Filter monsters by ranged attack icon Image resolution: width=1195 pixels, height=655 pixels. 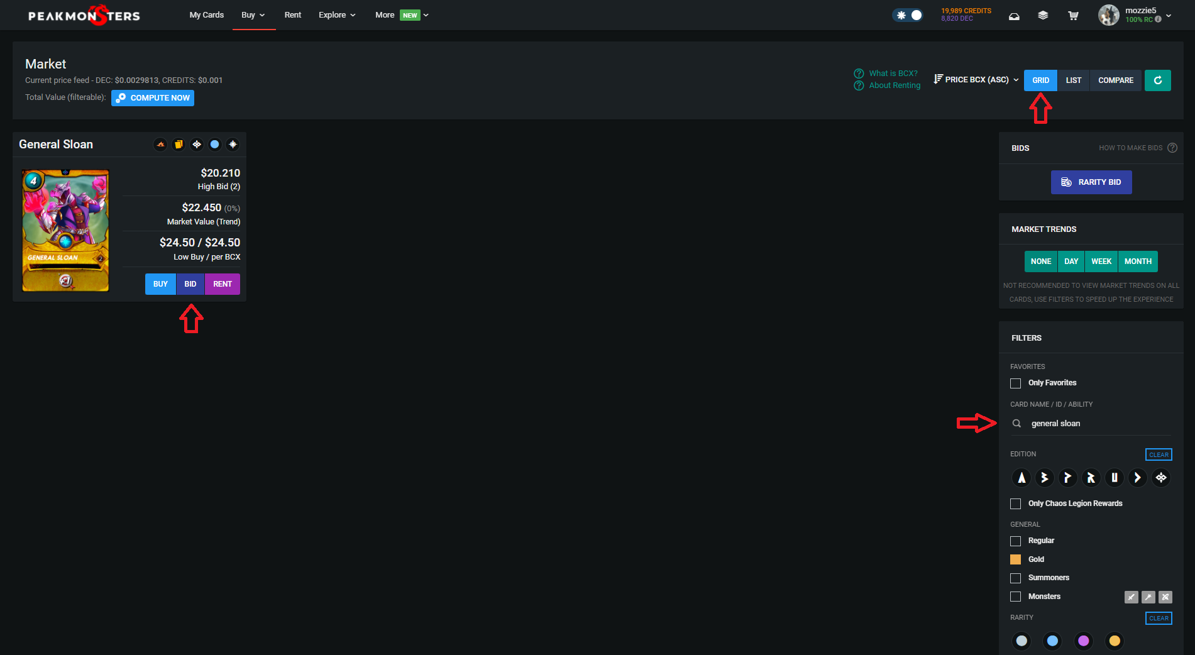(x=1165, y=597)
